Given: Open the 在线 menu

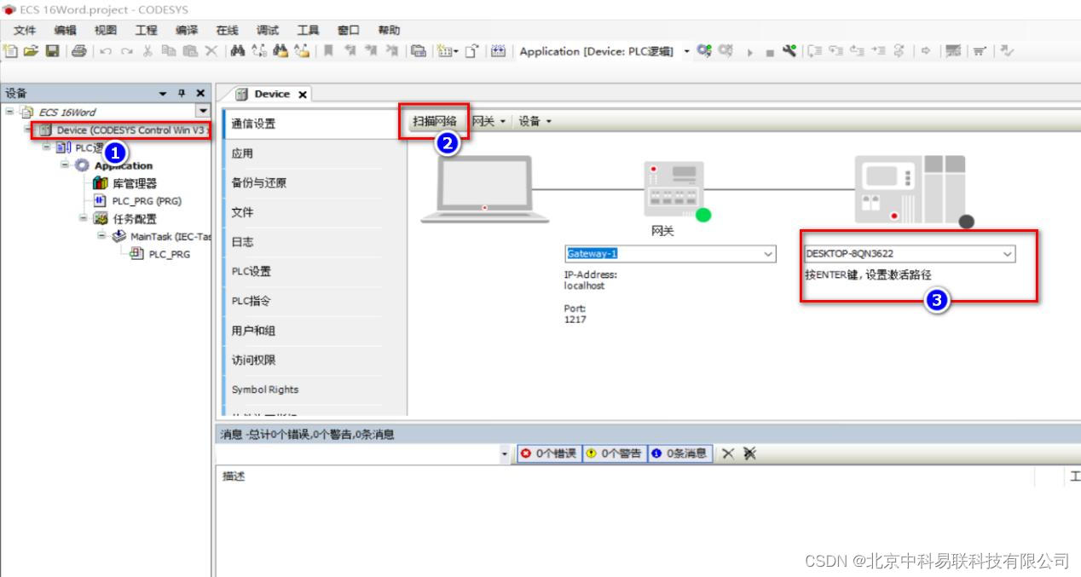Looking at the screenshot, I should (227, 30).
